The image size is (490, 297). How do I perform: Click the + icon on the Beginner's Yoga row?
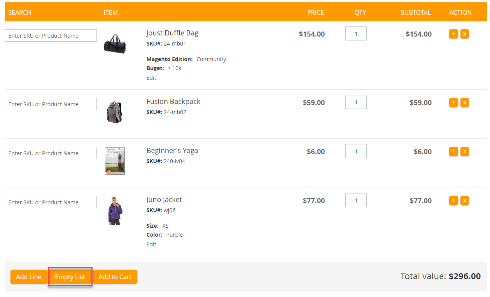[x=453, y=151]
